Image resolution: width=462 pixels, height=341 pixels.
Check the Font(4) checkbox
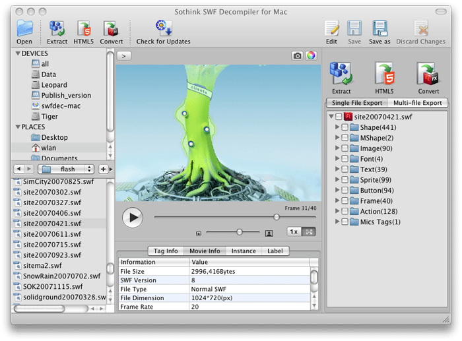(x=345, y=159)
